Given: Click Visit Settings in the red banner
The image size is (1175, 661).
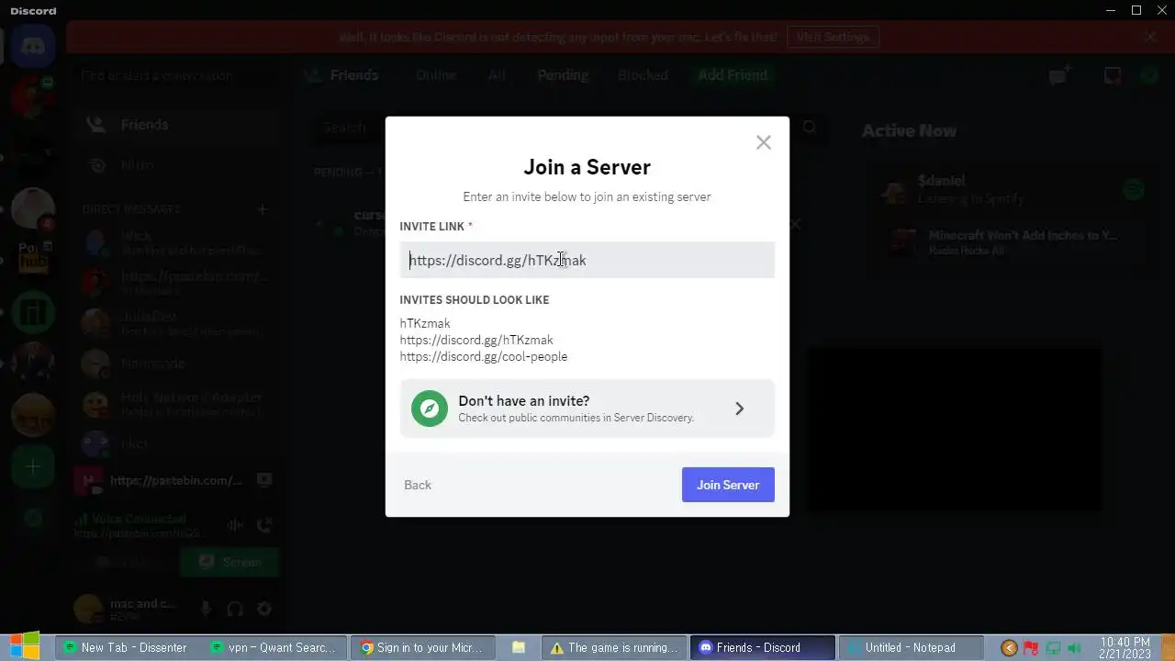Looking at the screenshot, I should (x=833, y=37).
